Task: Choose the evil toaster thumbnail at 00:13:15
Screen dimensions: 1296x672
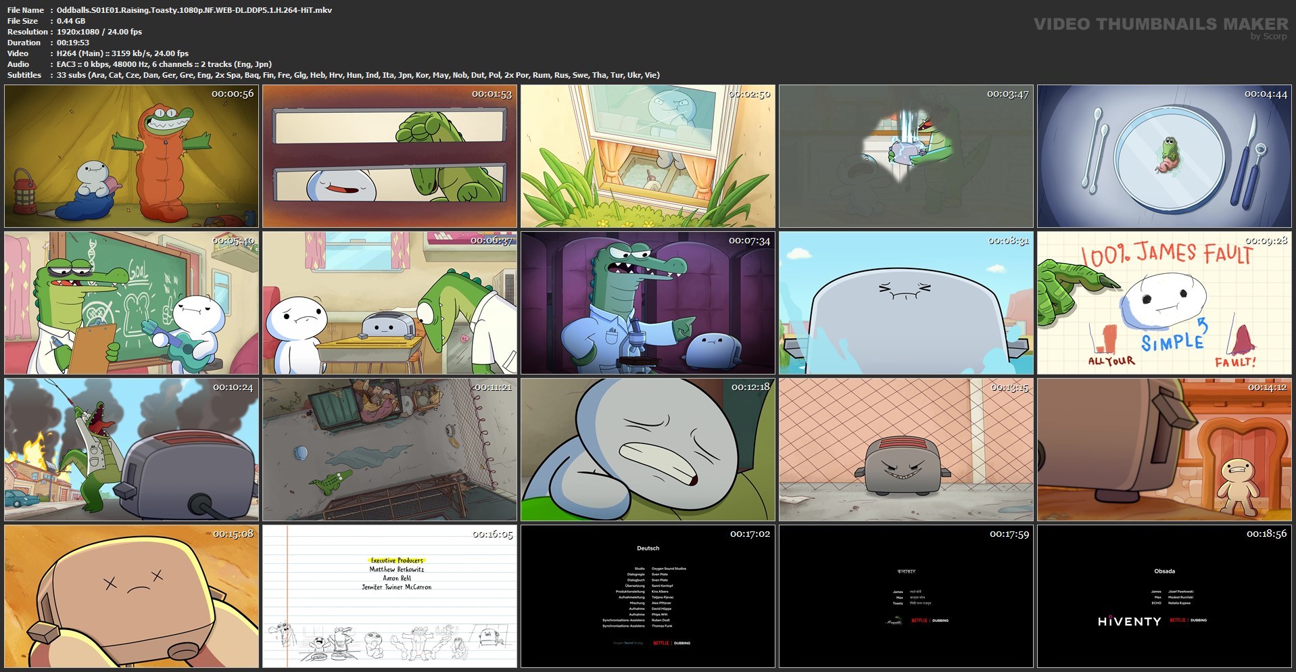Action: point(907,450)
